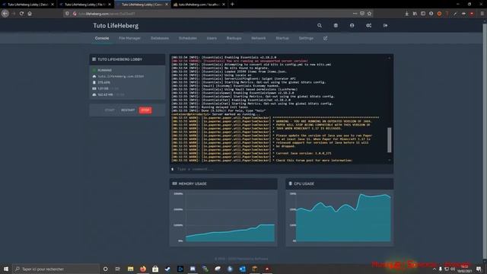Click the red STOP server button
This screenshot has width=487, height=274.
145,110
